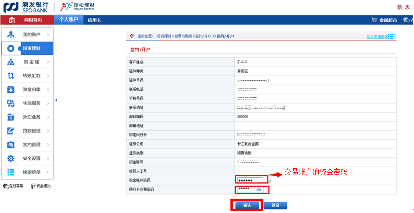Expand 快捷菜单 using the plus sign
Screen dimensions: 414x213
point(48,172)
